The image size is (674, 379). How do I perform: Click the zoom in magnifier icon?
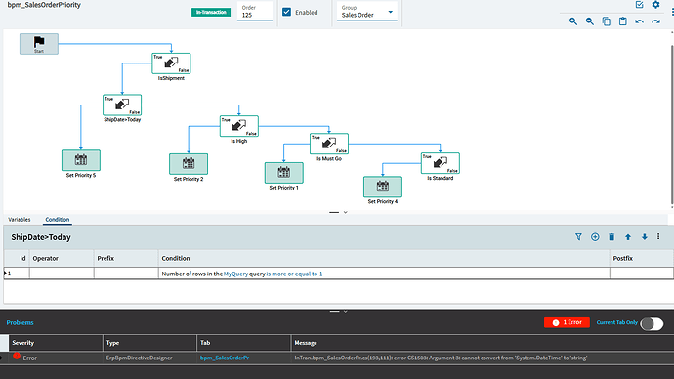coord(573,21)
